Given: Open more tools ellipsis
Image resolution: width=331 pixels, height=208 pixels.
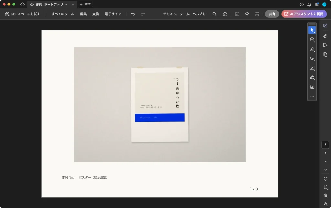Looking at the screenshot, I should pyautogui.click(x=312, y=96).
